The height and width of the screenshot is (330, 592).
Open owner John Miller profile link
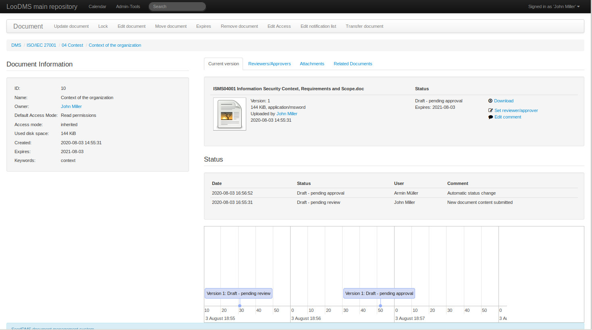pos(71,106)
